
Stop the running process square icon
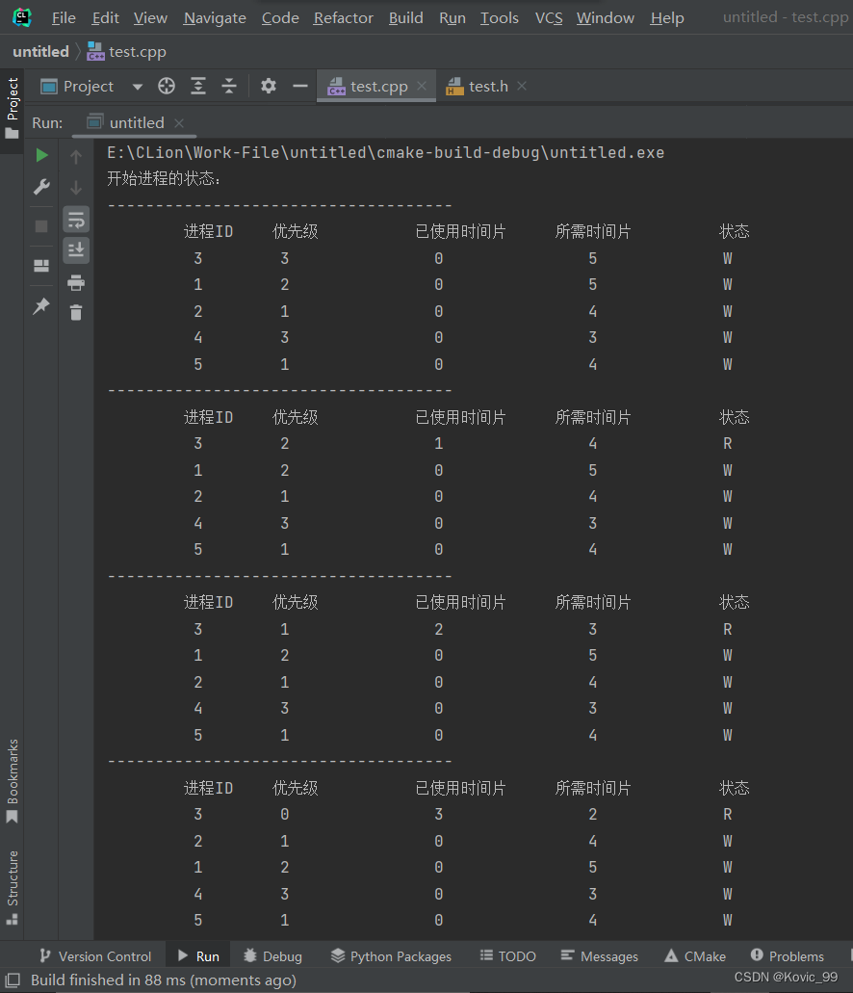pyautogui.click(x=41, y=226)
